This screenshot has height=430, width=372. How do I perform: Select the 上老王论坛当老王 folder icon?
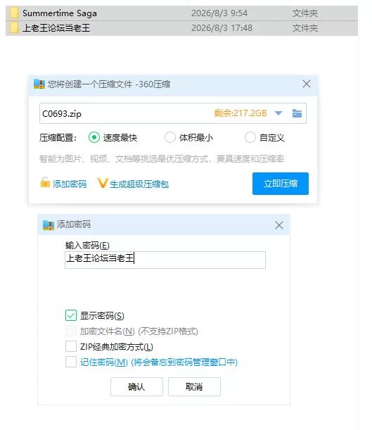click(14, 27)
